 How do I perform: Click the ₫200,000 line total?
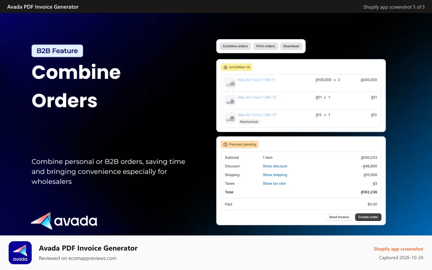(x=369, y=80)
